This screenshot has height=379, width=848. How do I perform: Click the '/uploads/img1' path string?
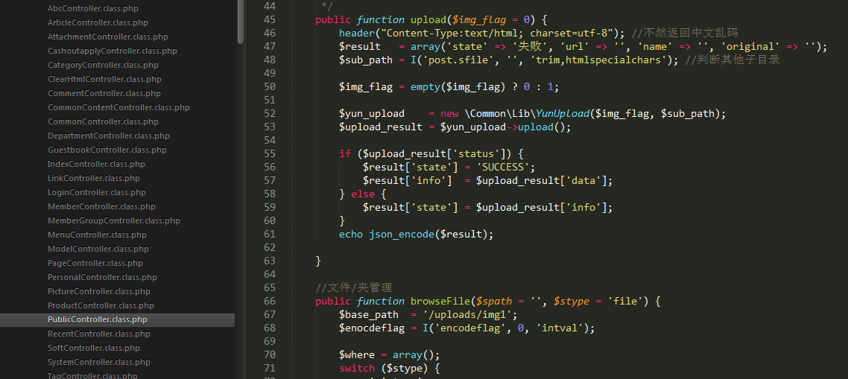coord(469,314)
